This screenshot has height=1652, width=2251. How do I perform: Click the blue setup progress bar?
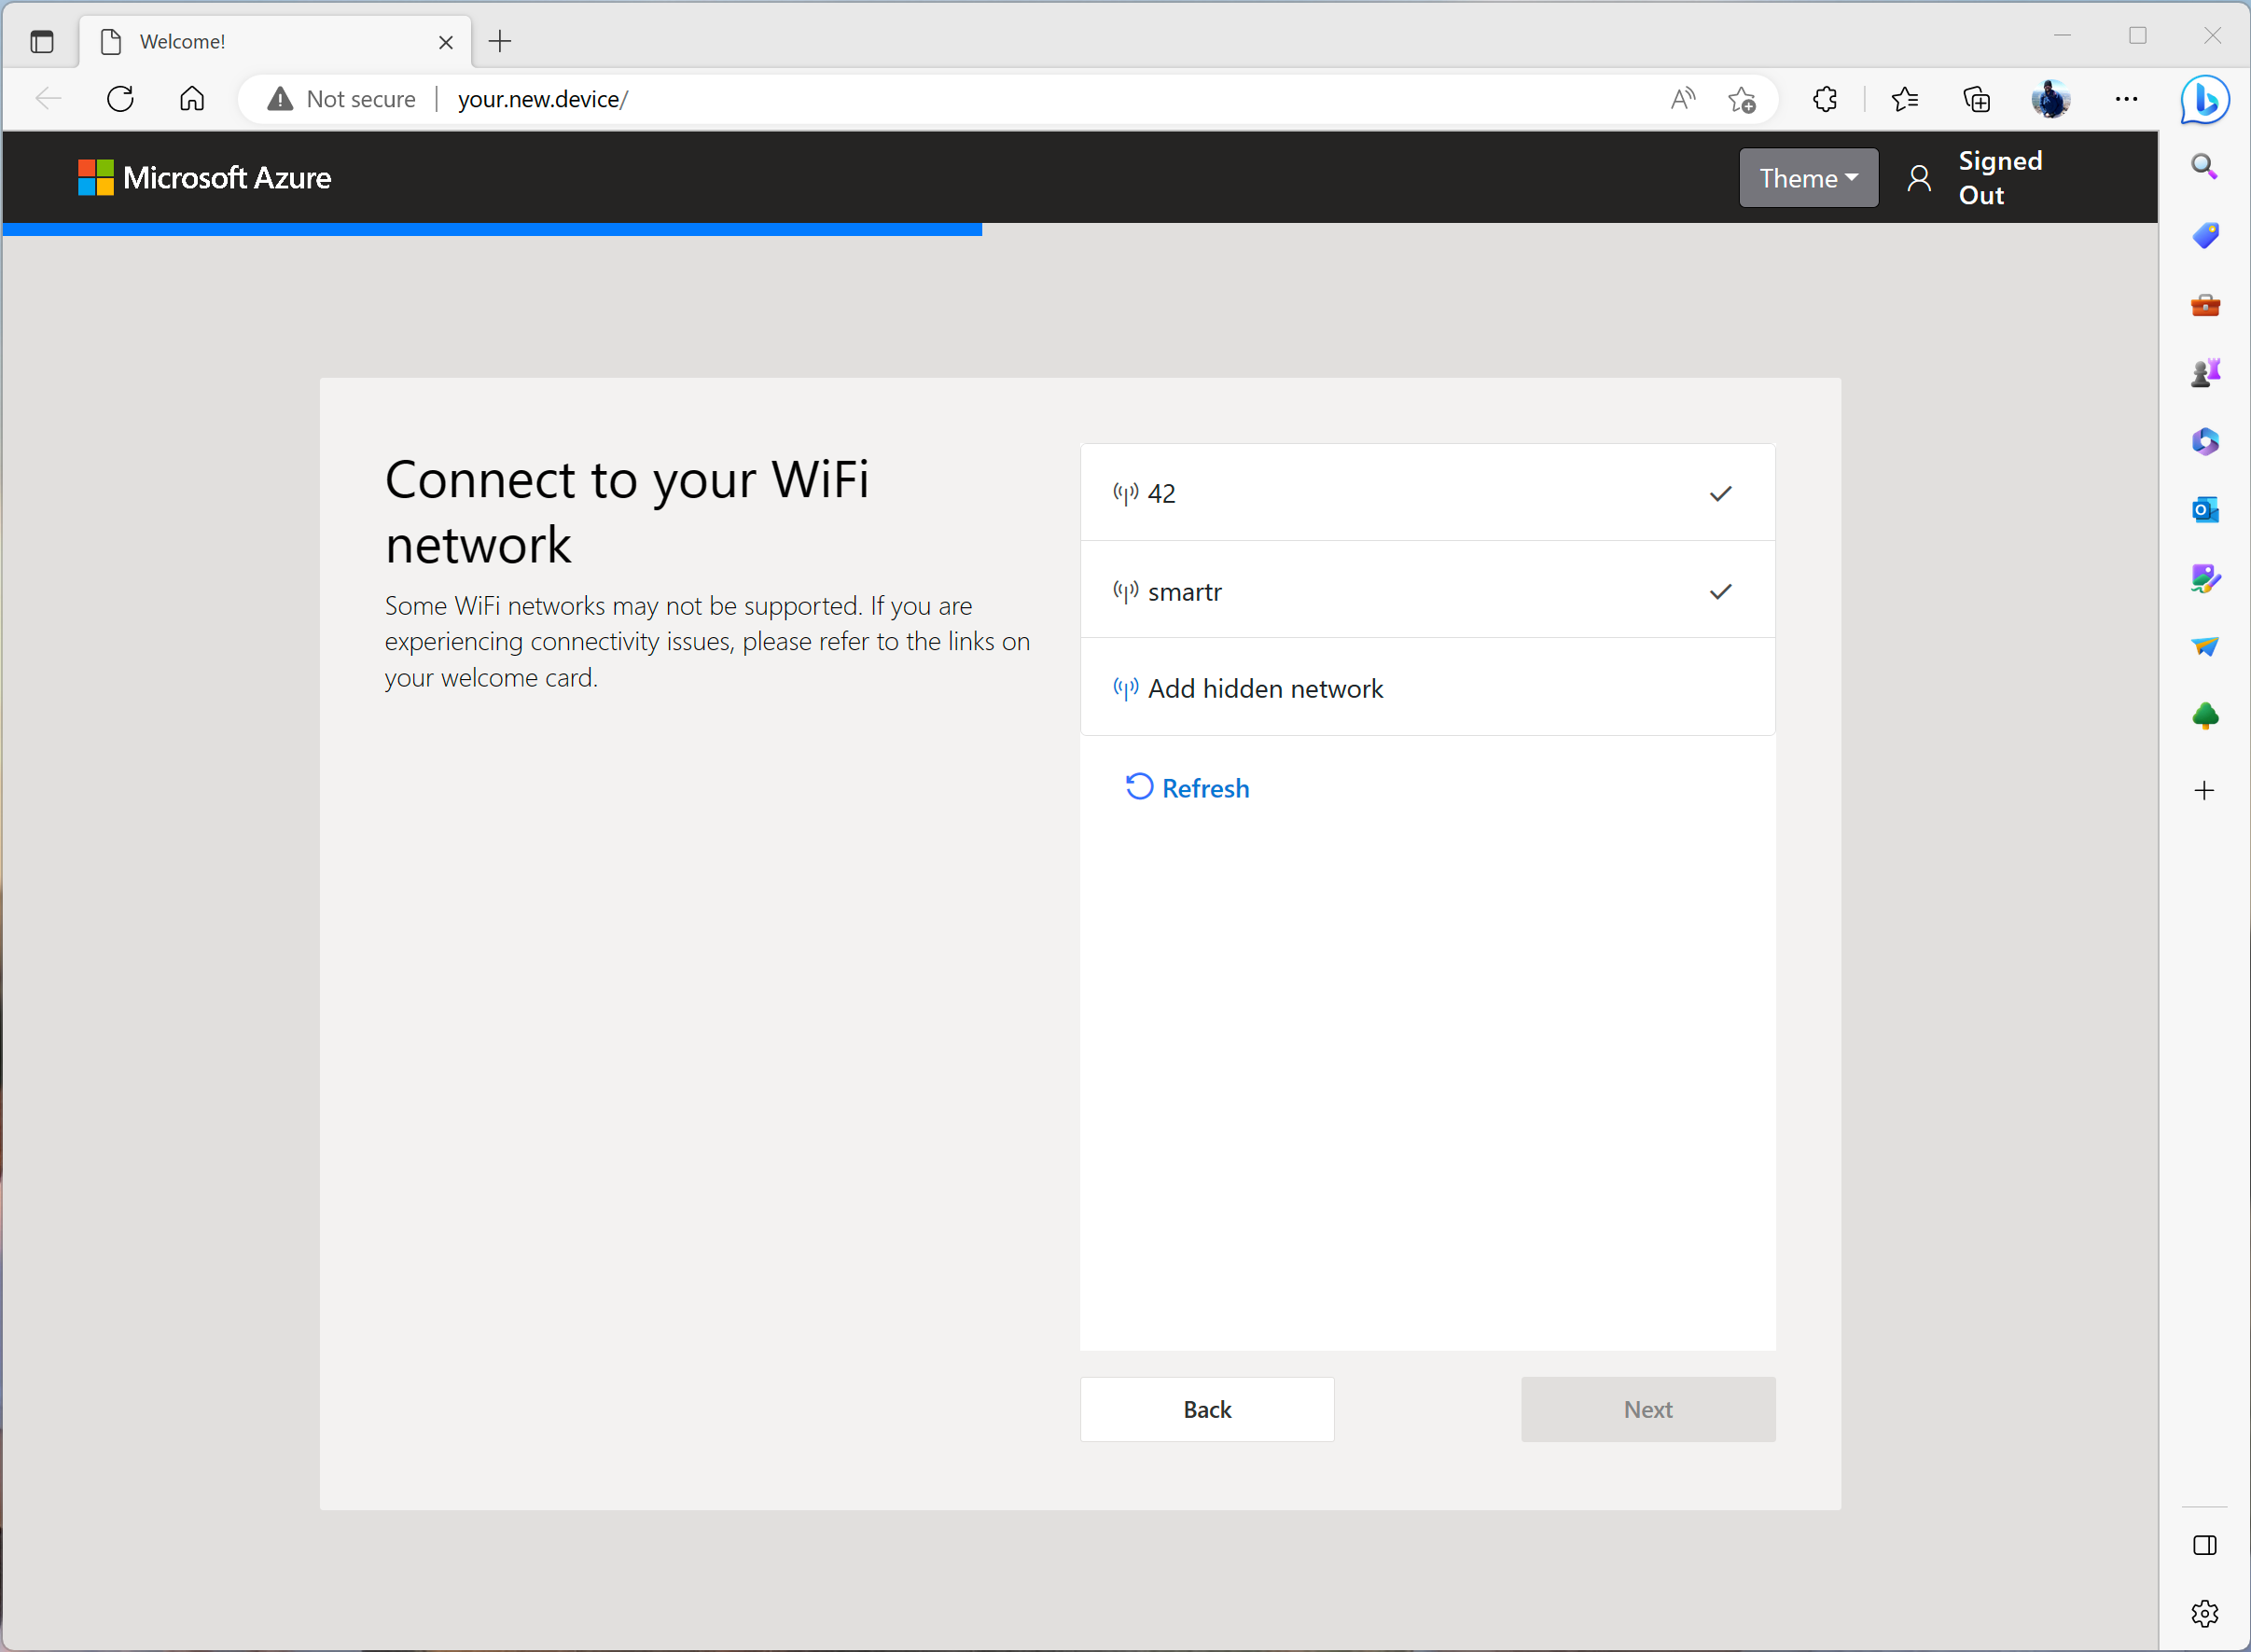492,229
